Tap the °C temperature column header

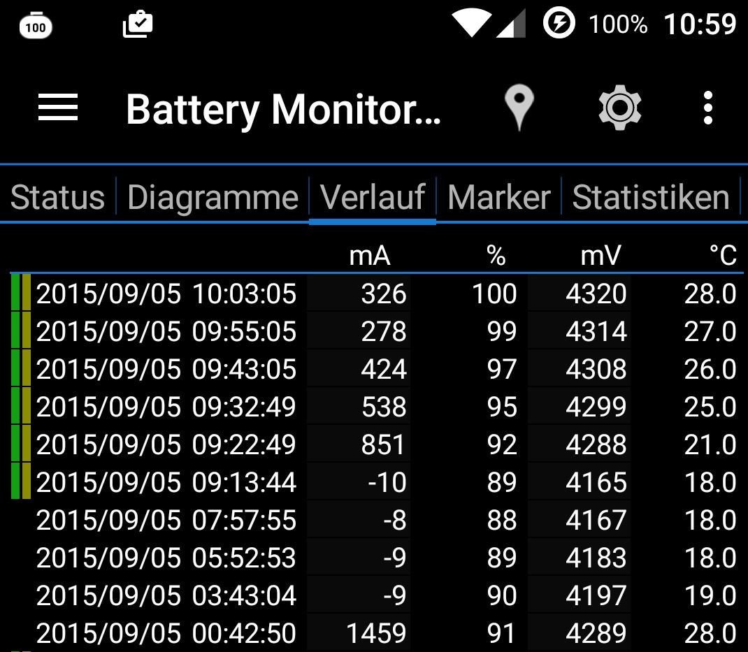click(x=722, y=256)
